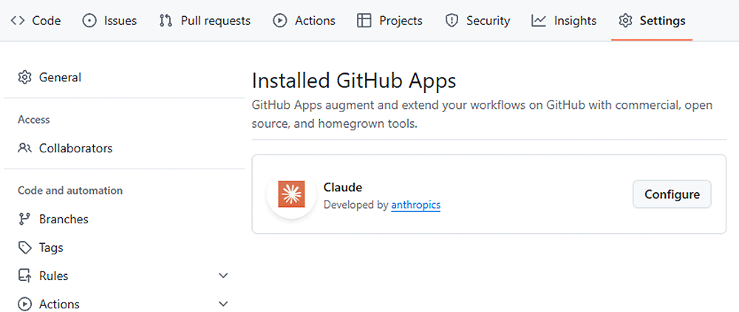This screenshot has width=739, height=312.
Task: Follow the anthropics developer link
Action: pyautogui.click(x=415, y=205)
